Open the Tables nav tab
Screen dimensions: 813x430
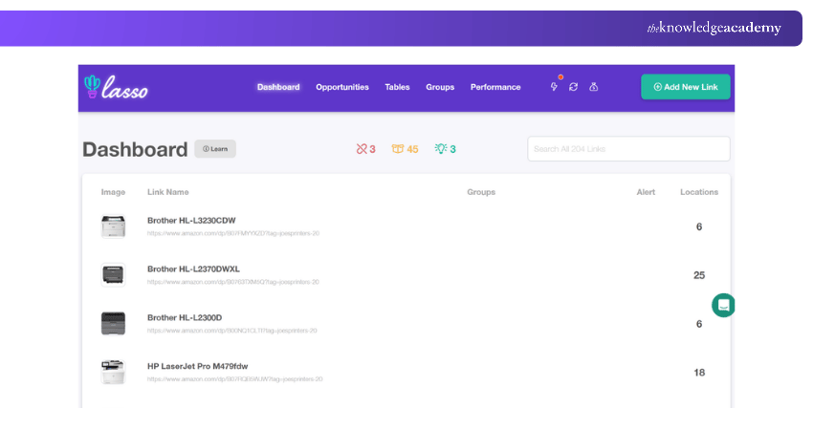(x=397, y=87)
